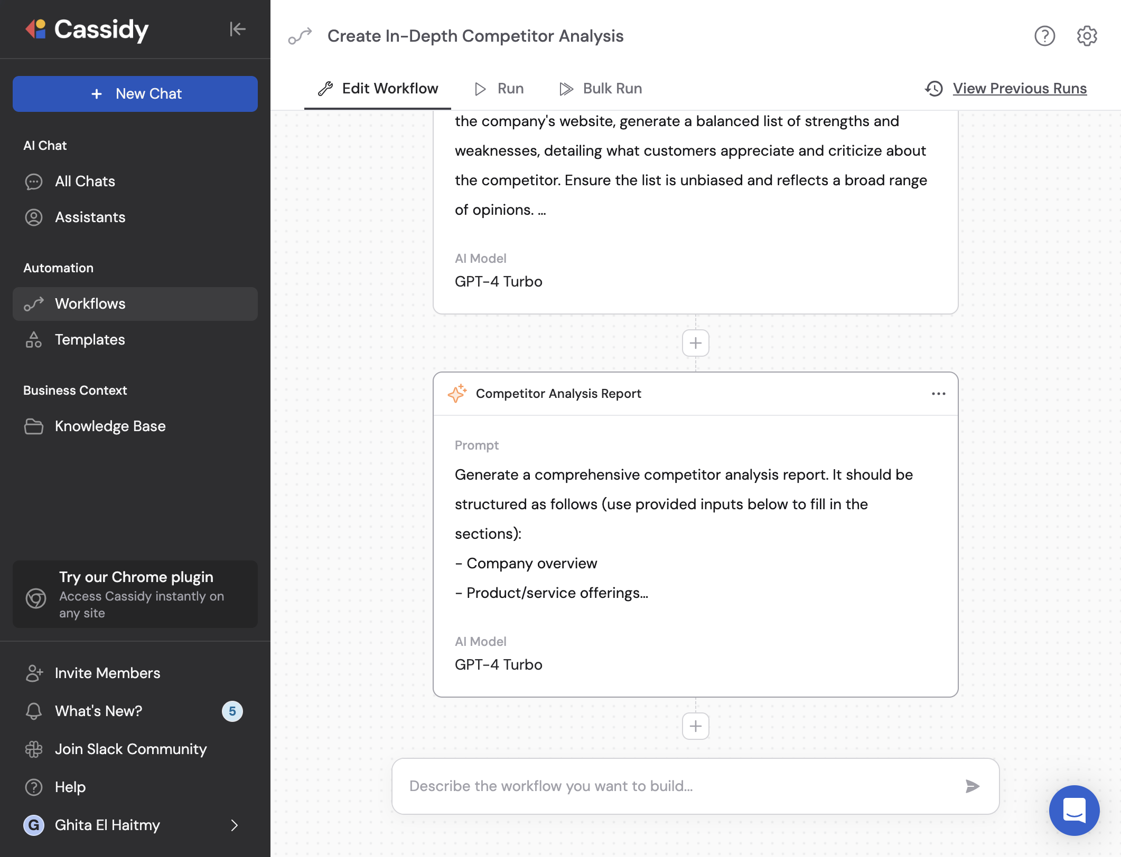Open the Try our Chrome plugin card

(135, 594)
